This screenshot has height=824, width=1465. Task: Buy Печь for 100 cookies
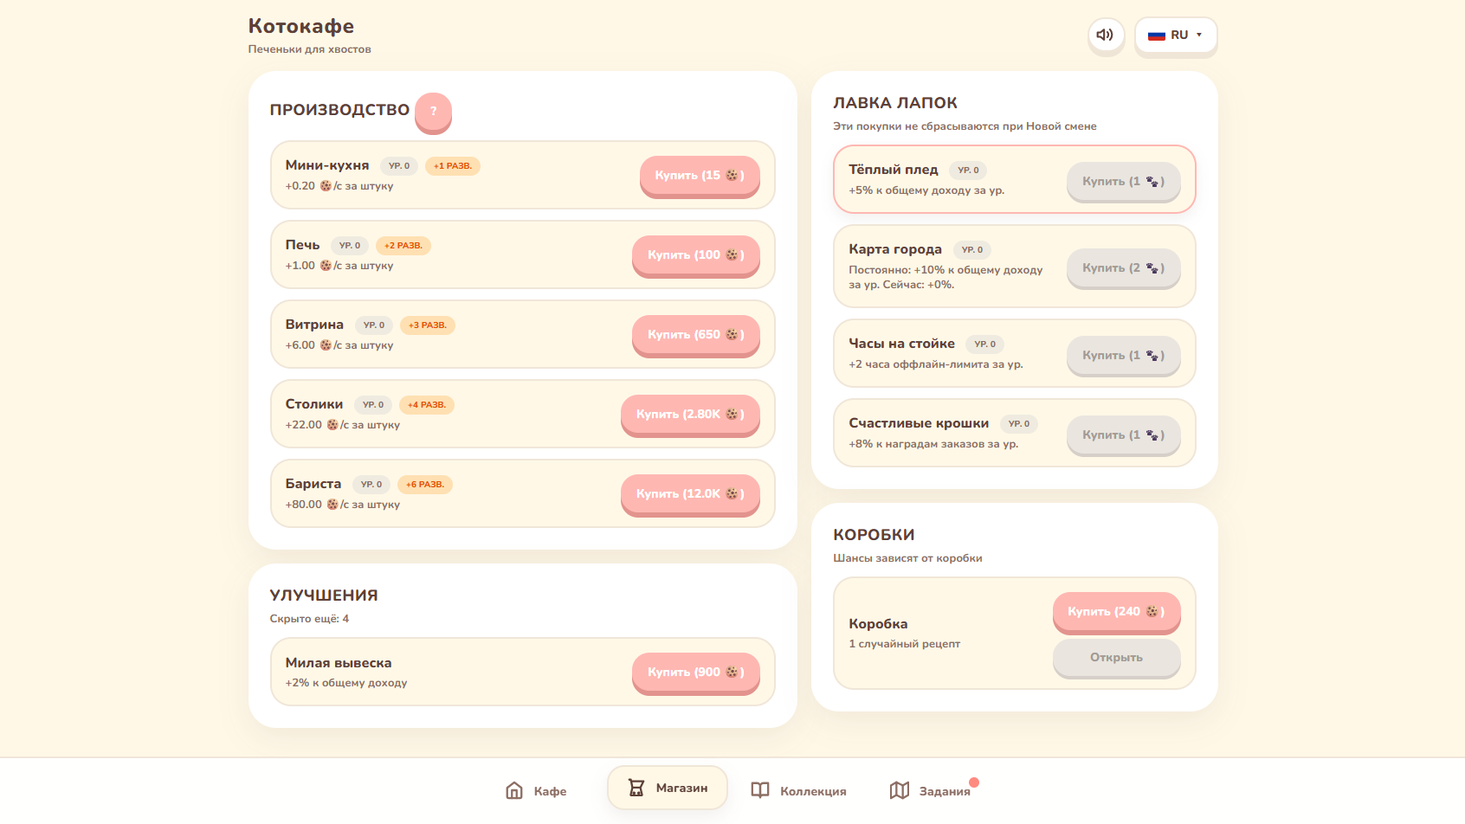tap(696, 255)
